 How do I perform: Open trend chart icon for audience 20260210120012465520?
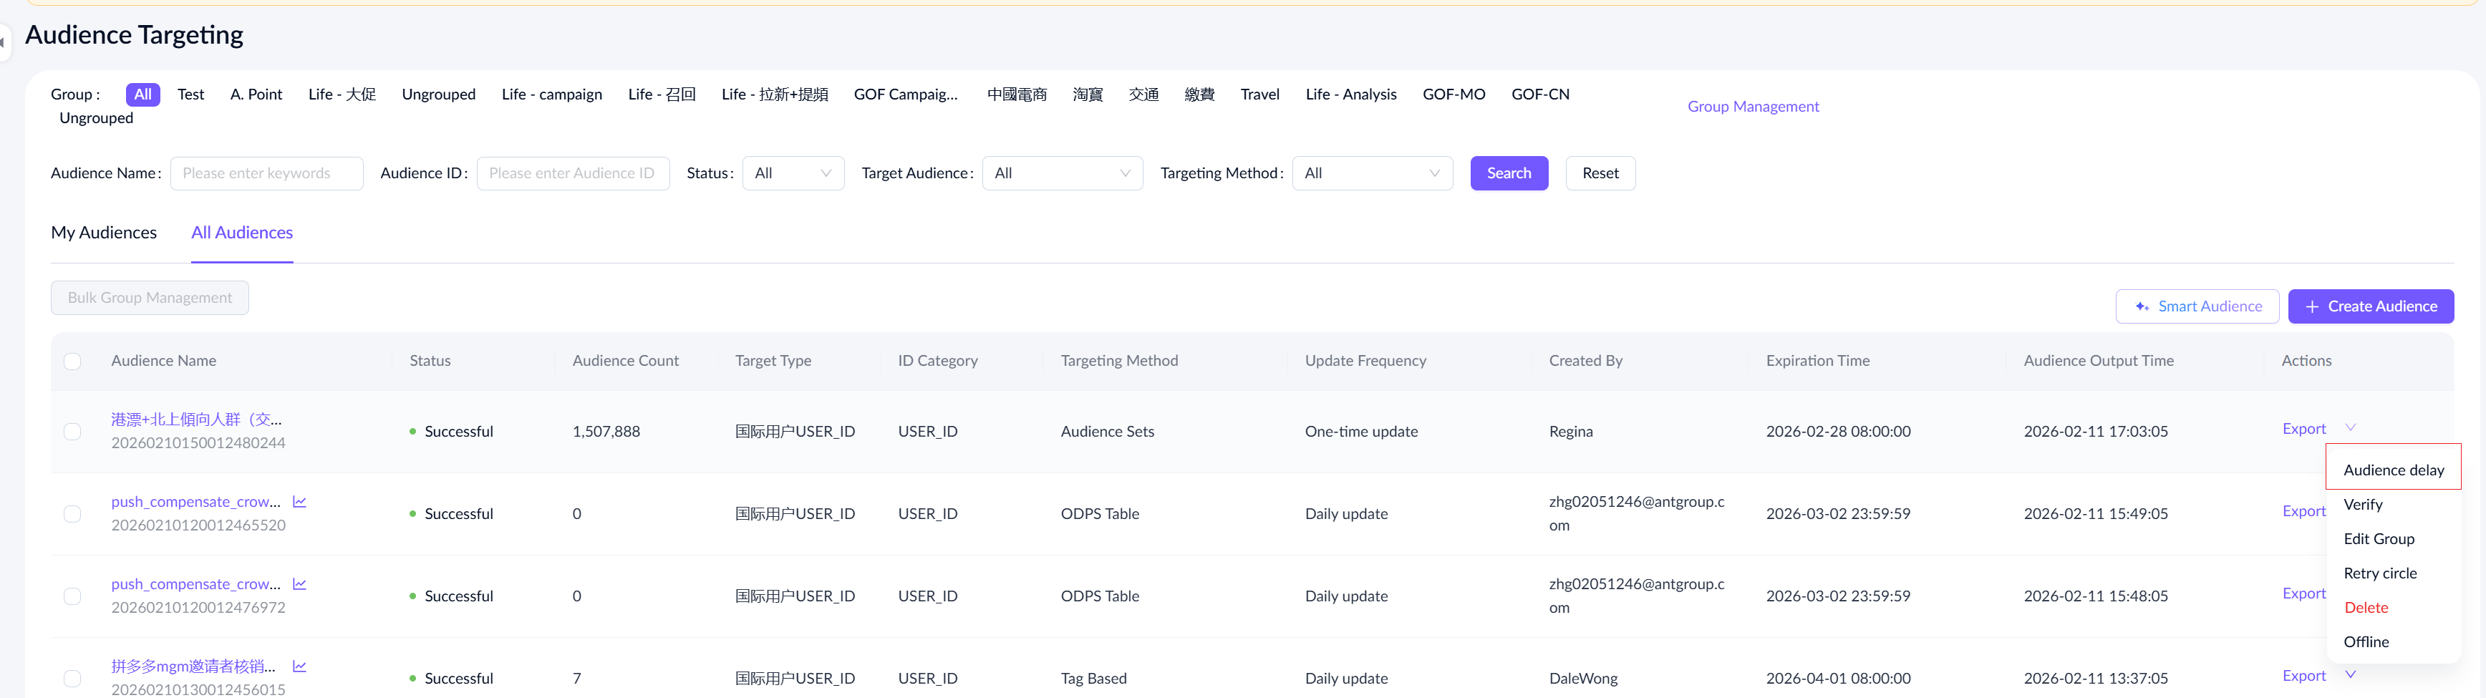tap(299, 502)
